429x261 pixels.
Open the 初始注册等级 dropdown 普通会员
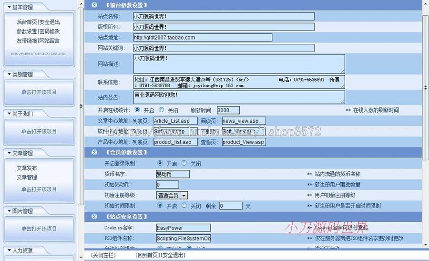pos(172,195)
